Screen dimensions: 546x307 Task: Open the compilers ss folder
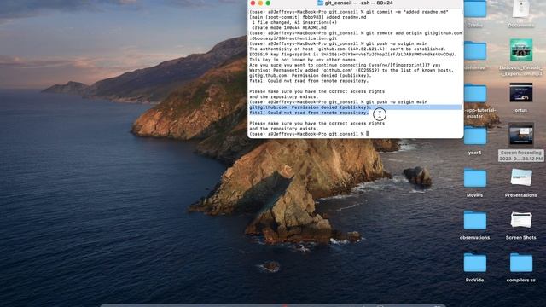521,264
